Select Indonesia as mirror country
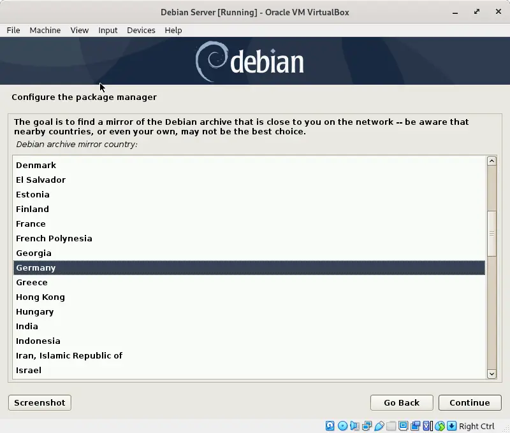Image resolution: width=510 pixels, height=433 pixels. (249, 341)
